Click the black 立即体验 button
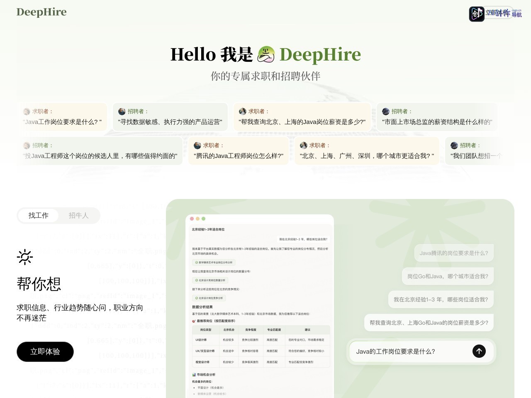531x398 pixels. (45, 352)
